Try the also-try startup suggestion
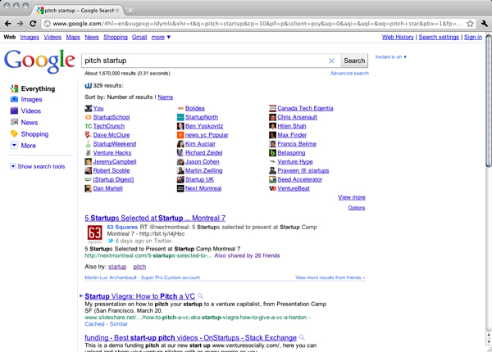 pos(117,267)
